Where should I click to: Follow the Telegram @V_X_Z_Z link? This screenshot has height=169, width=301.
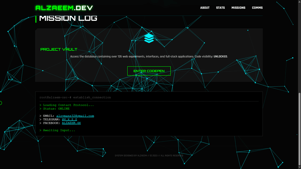pyautogui.click(x=69, y=119)
